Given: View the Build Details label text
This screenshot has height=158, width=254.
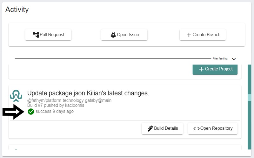Looking at the screenshot, I should 166,128.
